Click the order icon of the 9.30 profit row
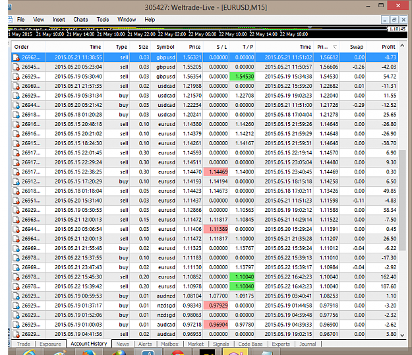412x355 pixels. coord(16,162)
